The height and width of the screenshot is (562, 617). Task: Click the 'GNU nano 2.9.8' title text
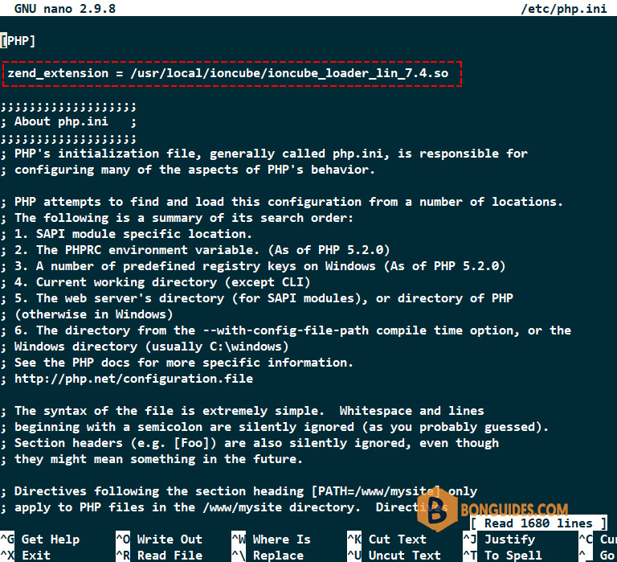tap(65, 9)
